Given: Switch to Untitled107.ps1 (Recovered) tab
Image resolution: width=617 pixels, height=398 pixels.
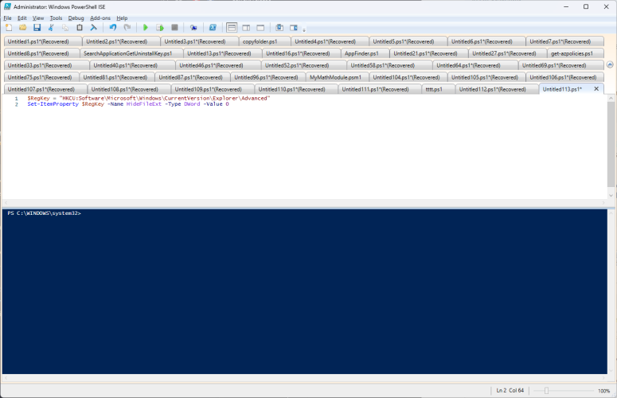Looking at the screenshot, I should pyautogui.click(x=45, y=89).
